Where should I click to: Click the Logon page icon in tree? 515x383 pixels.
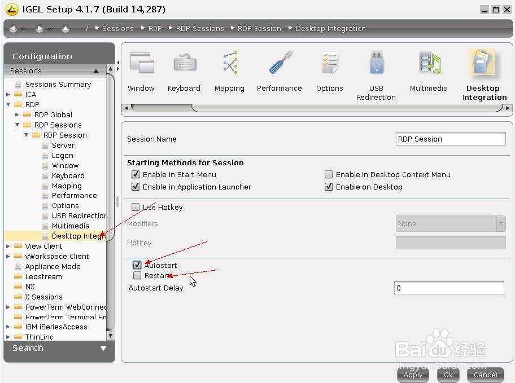coord(45,155)
